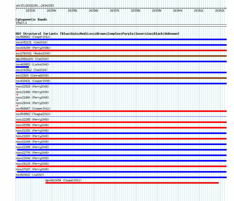This screenshot has width=234, height=201.
Task: Click the nssv25358 (Perry2008) label
Action: coord(32,125)
